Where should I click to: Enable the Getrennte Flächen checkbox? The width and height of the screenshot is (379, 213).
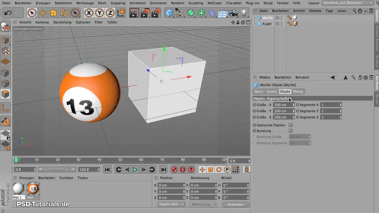[x=290, y=125]
